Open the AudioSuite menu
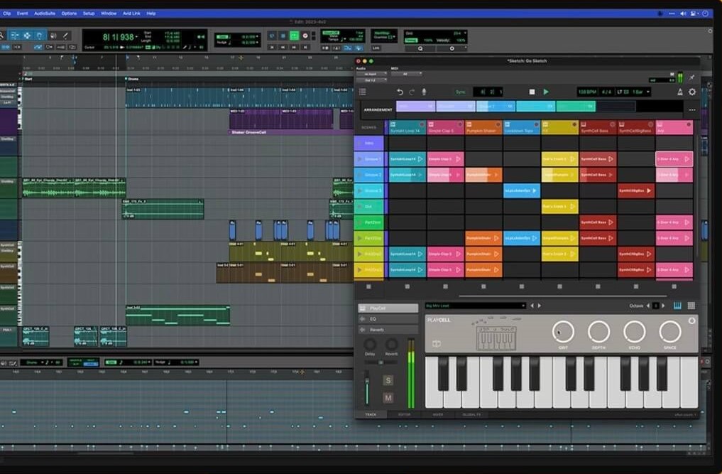This screenshot has height=474, width=722. click(45, 13)
